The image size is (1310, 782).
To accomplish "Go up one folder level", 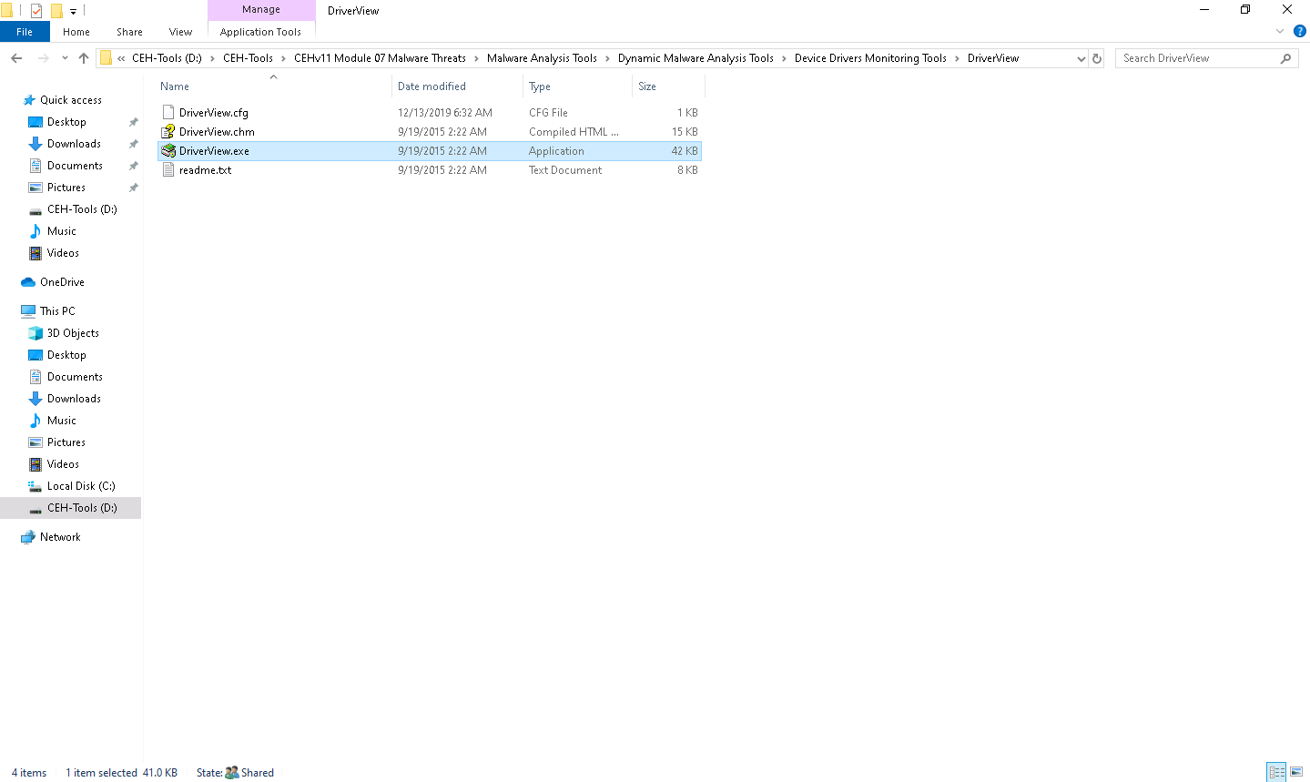I will click(84, 58).
